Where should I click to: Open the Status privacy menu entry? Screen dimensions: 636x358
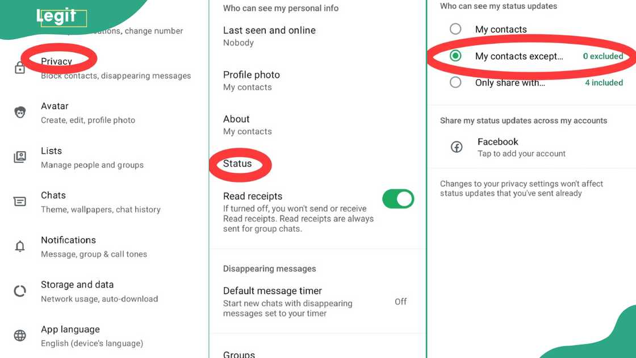(x=237, y=164)
